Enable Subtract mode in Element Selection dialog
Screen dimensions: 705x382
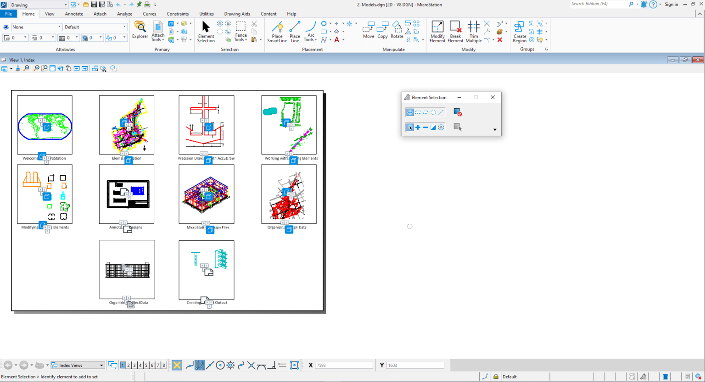[x=425, y=127]
